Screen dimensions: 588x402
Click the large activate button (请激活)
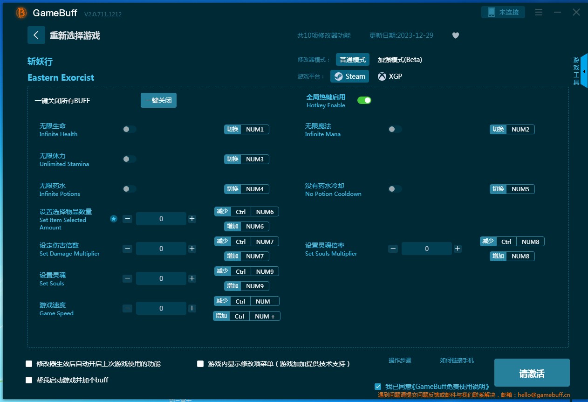click(532, 373)
